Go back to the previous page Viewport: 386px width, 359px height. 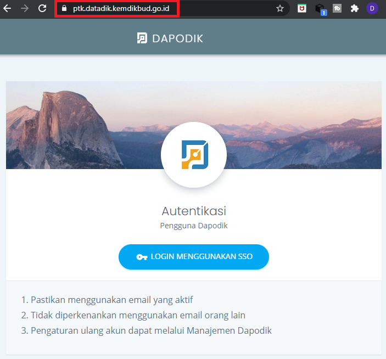pyautogui.click(x=7, y=8)
